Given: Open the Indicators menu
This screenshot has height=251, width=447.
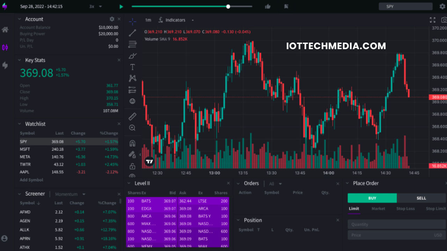Looking at the screenshot, I should [x=172, y=20].
